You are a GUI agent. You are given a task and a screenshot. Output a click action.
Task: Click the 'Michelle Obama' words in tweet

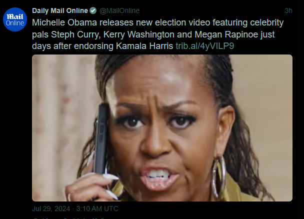tap(64, 22)
